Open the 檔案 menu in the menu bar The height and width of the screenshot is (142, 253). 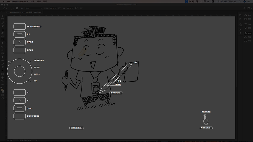click(32, 1)
